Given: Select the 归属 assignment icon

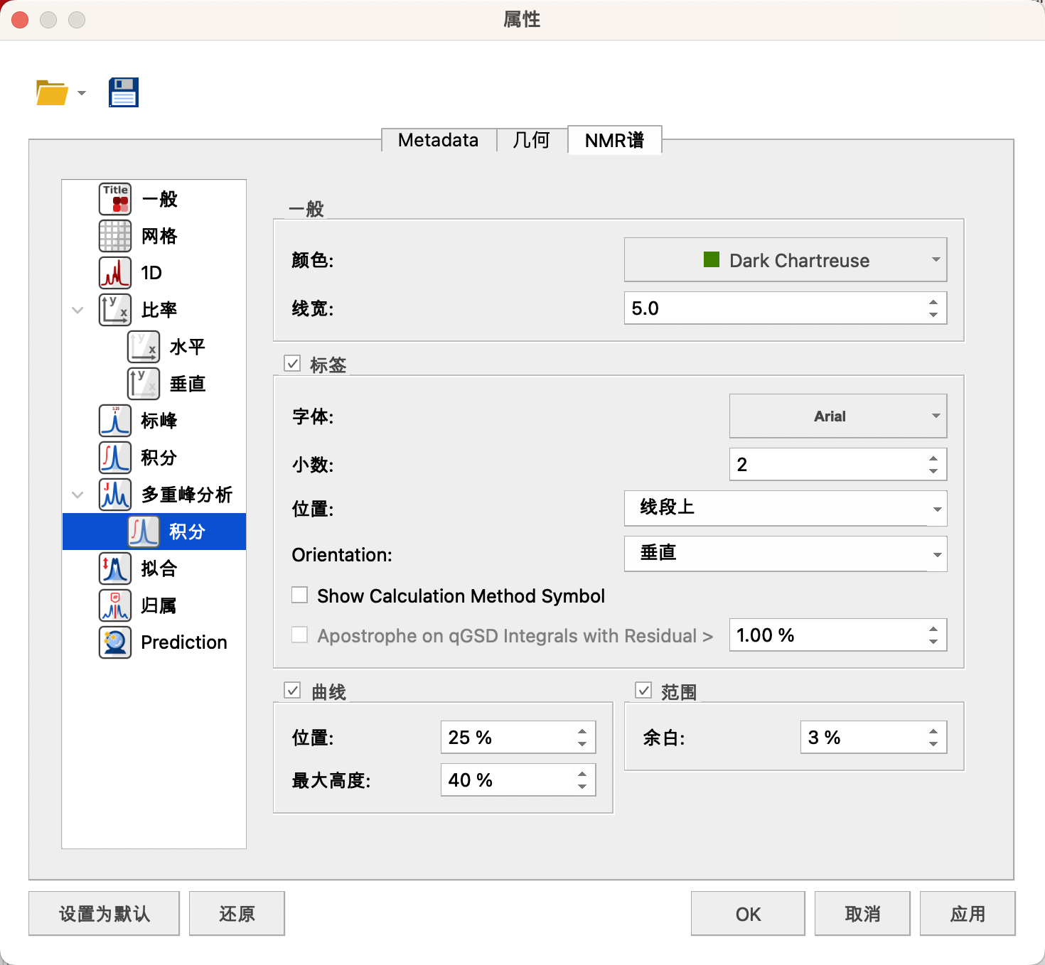Looking at the screenshot, I should (115, 605).
